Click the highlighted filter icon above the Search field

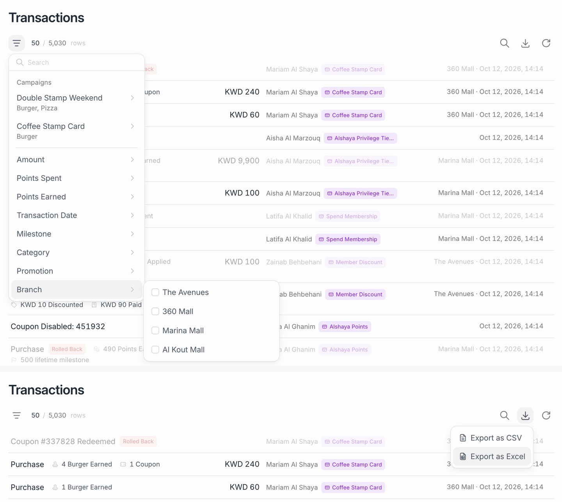coord(17,43)
